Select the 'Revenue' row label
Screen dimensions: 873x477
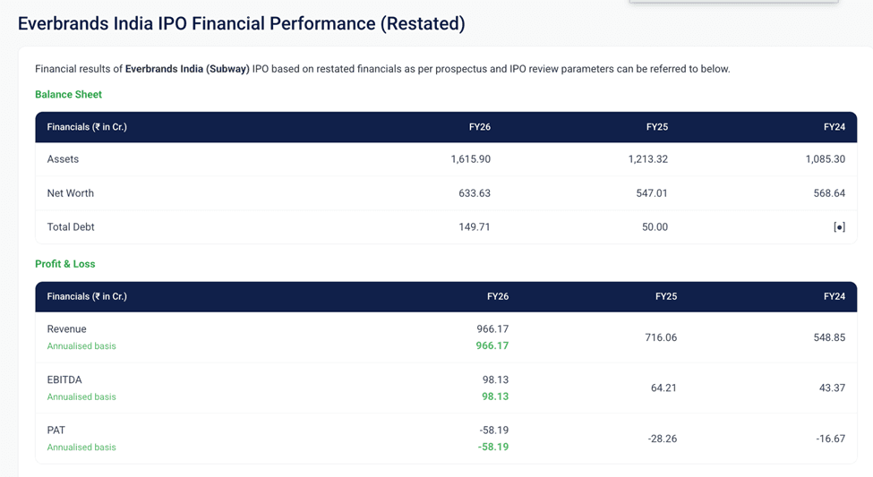(x=67, y=329)
